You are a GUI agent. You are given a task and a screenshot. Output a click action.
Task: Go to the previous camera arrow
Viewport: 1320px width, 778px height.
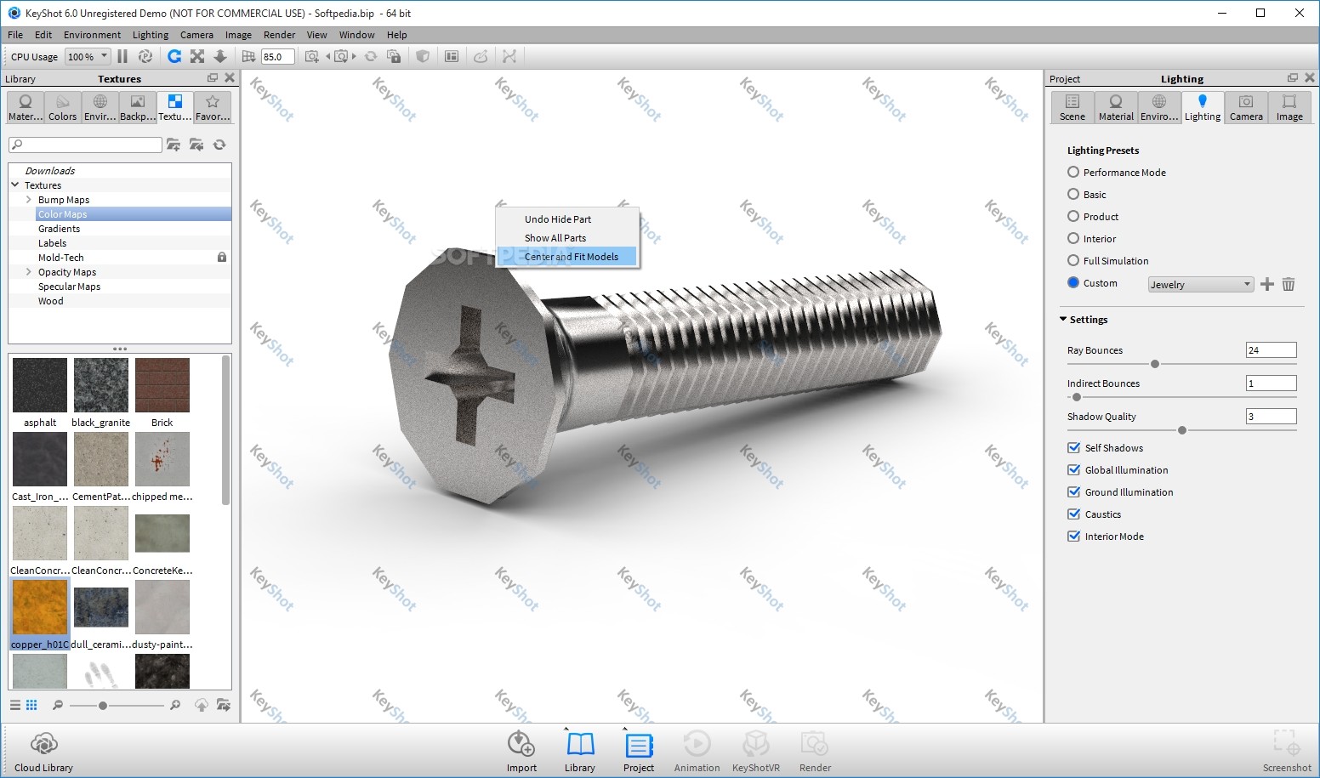(x=328, y=56)
